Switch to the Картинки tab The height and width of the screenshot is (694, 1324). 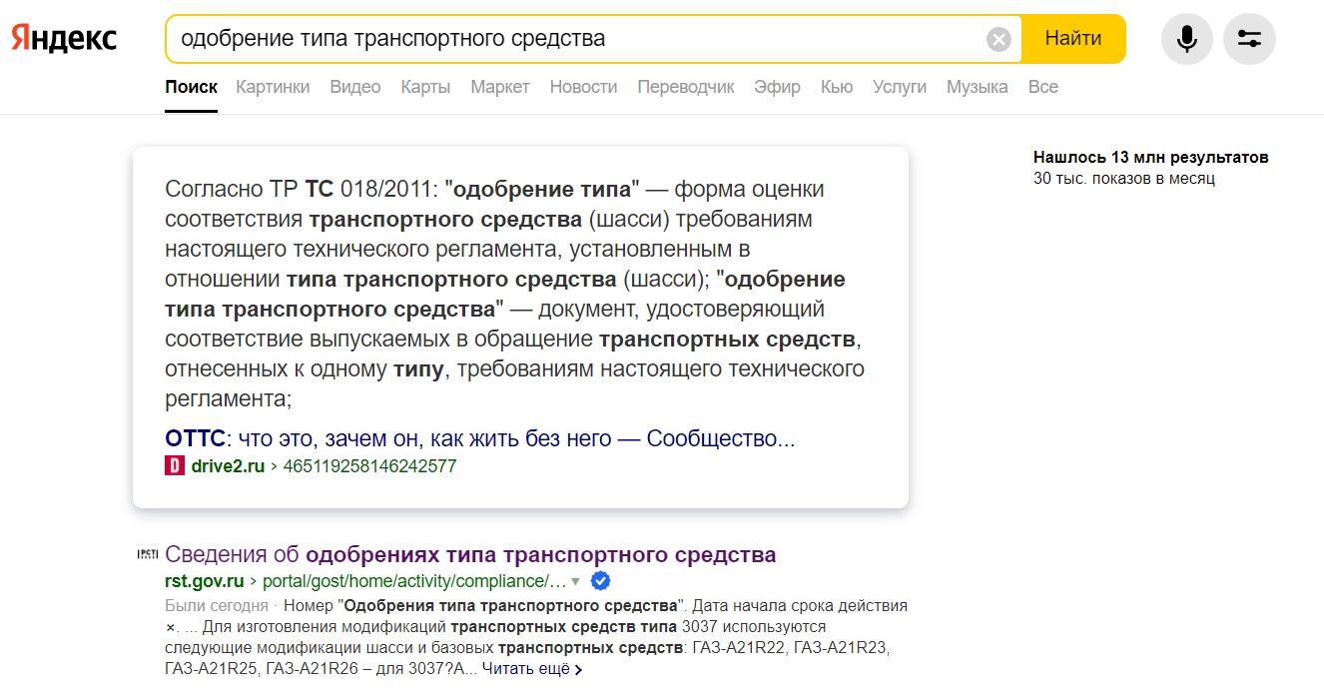(273, 87)
